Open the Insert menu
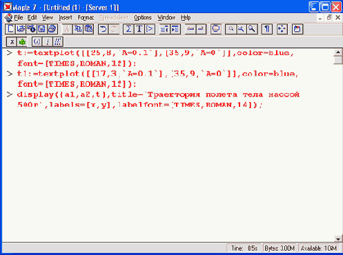343x255 pixels. (66, 17)
